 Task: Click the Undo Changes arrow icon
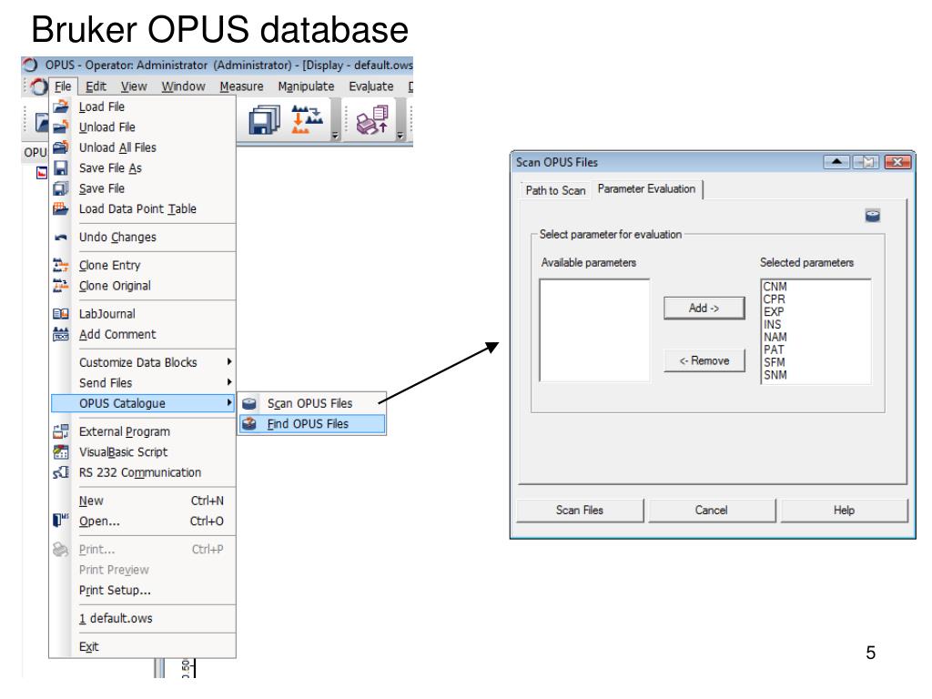click(61, 238)
